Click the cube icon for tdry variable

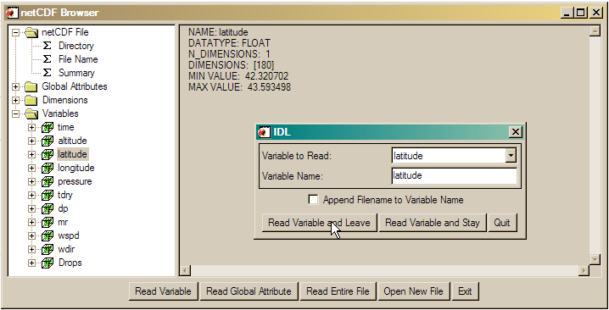click(47, 195)
